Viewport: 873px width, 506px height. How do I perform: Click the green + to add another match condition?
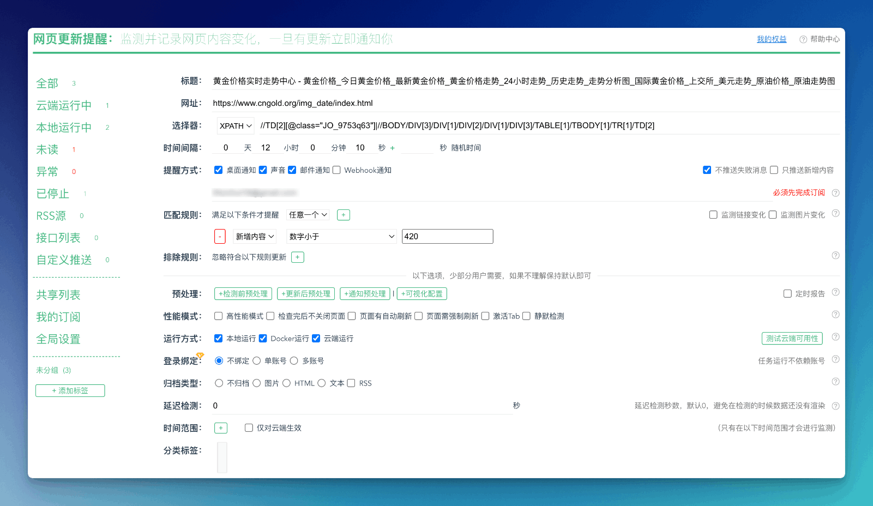[x=343, y=214]
